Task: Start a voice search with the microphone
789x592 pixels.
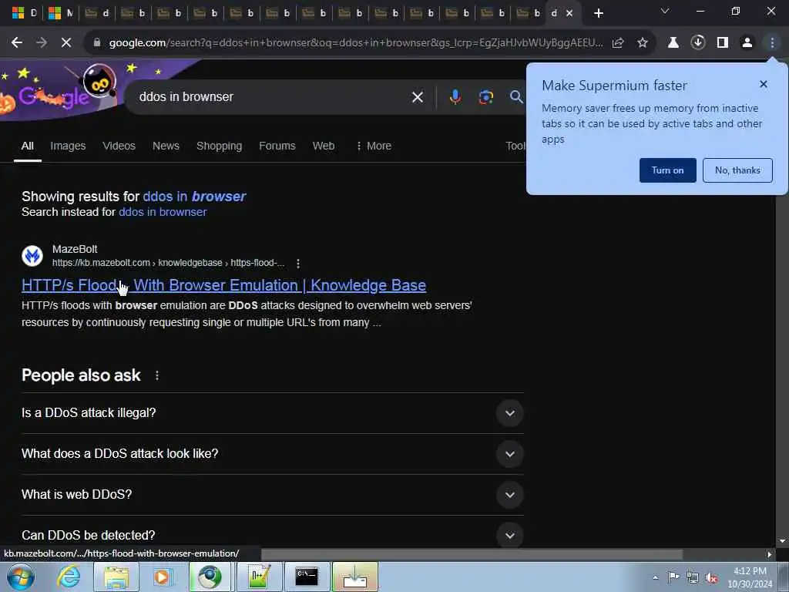Action: tap(455, 96)
